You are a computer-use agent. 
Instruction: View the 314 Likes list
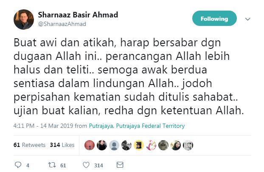coord(62,145)
